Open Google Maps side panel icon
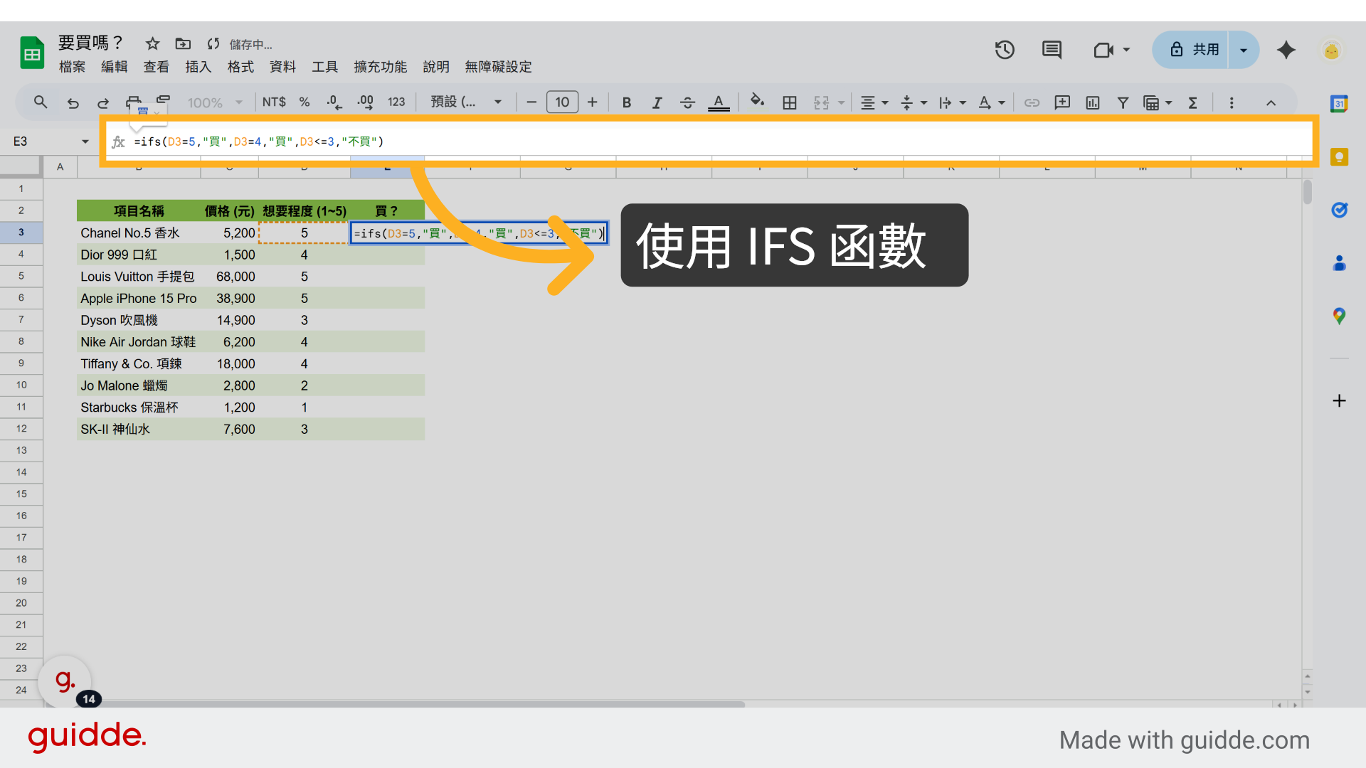The width and height of the screenshot is (1366, 768). coord(1339,316)
